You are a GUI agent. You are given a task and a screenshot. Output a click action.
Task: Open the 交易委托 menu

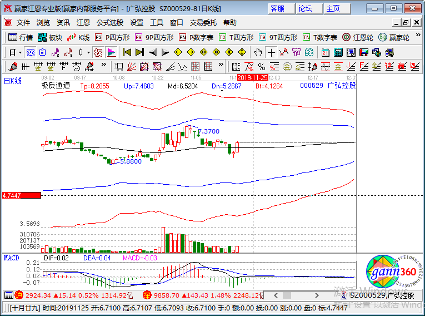203,23
